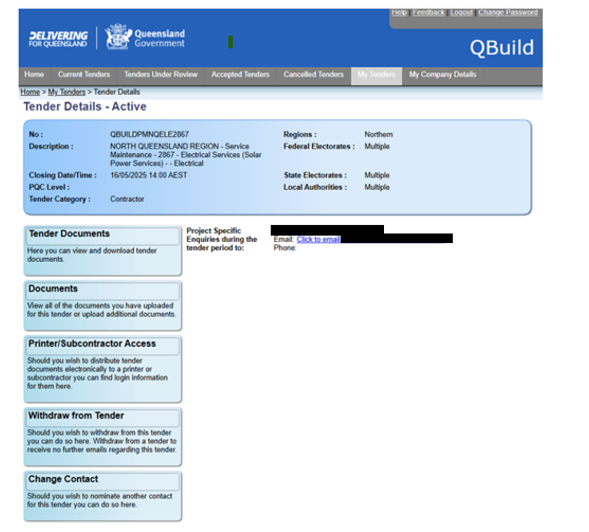Click the Queensland Government crest logo
This screenshot has height=532, width=589.
point(118,37)
